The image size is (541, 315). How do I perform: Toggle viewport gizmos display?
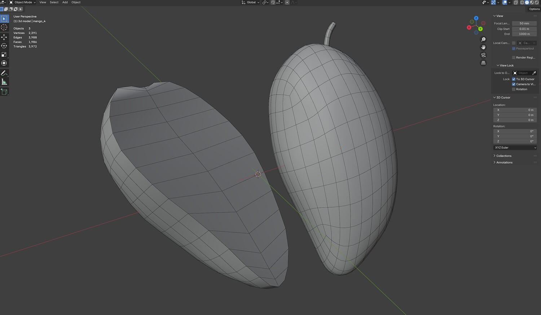[493, 3]
